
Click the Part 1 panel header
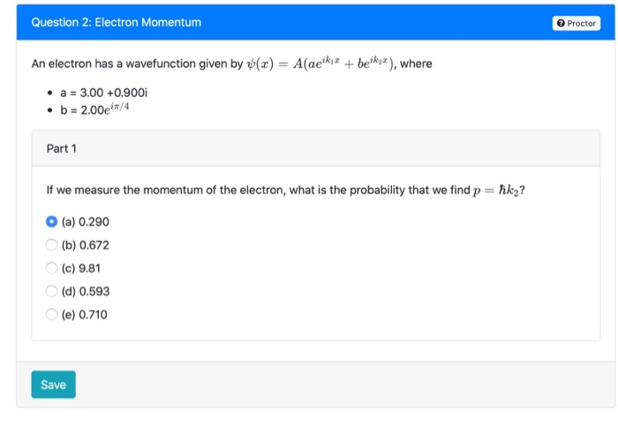pyautogui.click(x=62, y=148)
